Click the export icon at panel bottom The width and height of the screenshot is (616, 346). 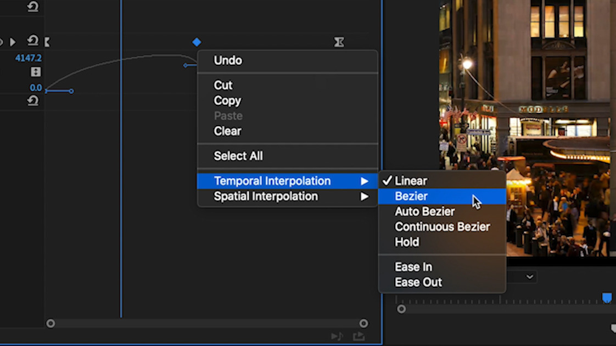click(359, 336)
